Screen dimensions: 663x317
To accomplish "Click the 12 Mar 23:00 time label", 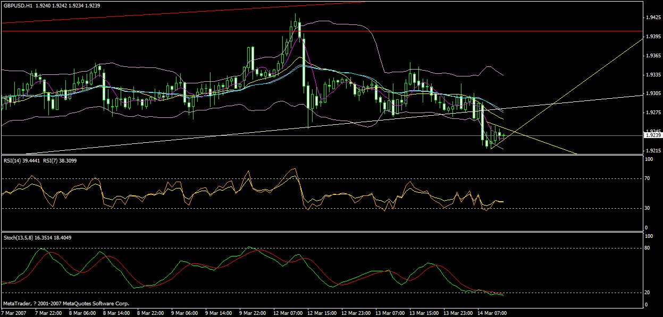I will pyautogui.click(x=356, y=313).
